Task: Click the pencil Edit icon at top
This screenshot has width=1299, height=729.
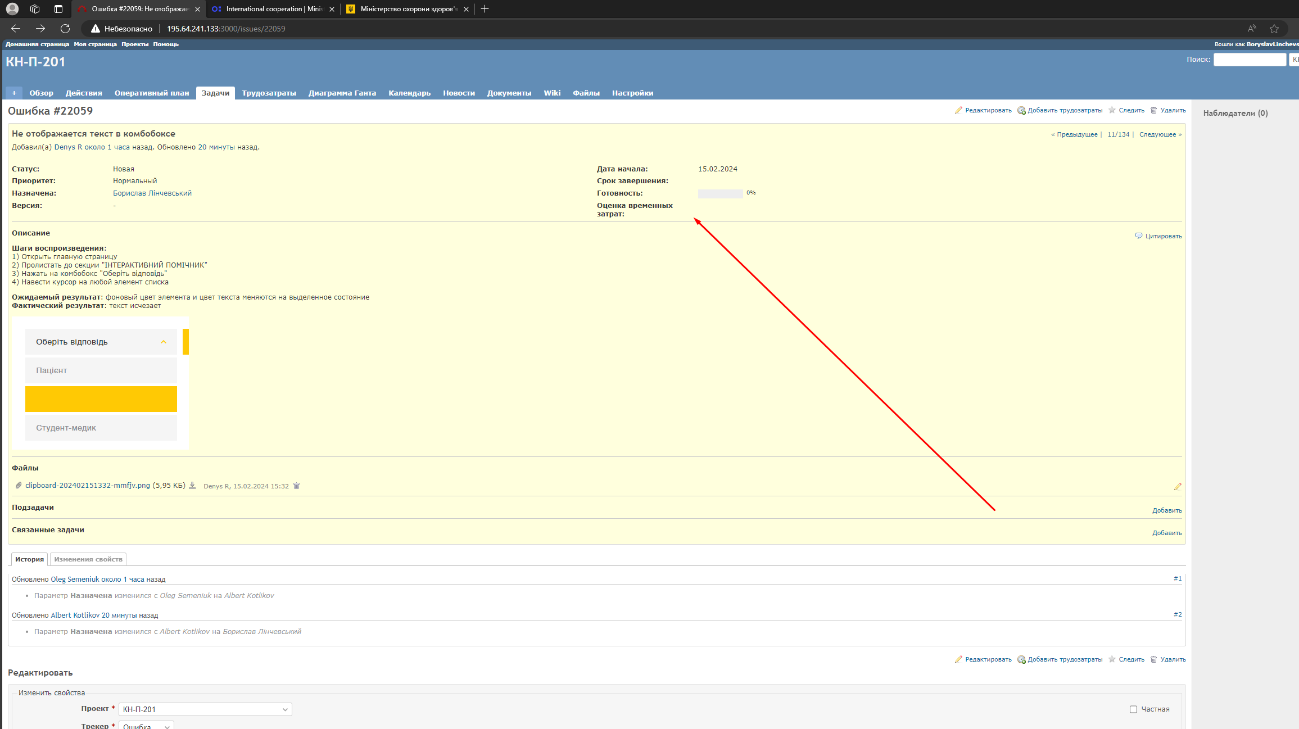Action: [958, 110]
